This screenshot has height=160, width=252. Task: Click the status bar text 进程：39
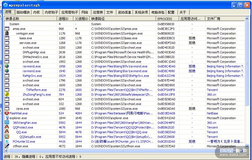click(x=11, y=156)
